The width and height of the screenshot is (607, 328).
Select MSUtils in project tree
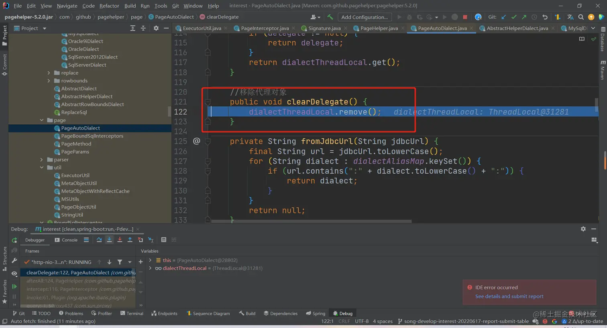70,199
